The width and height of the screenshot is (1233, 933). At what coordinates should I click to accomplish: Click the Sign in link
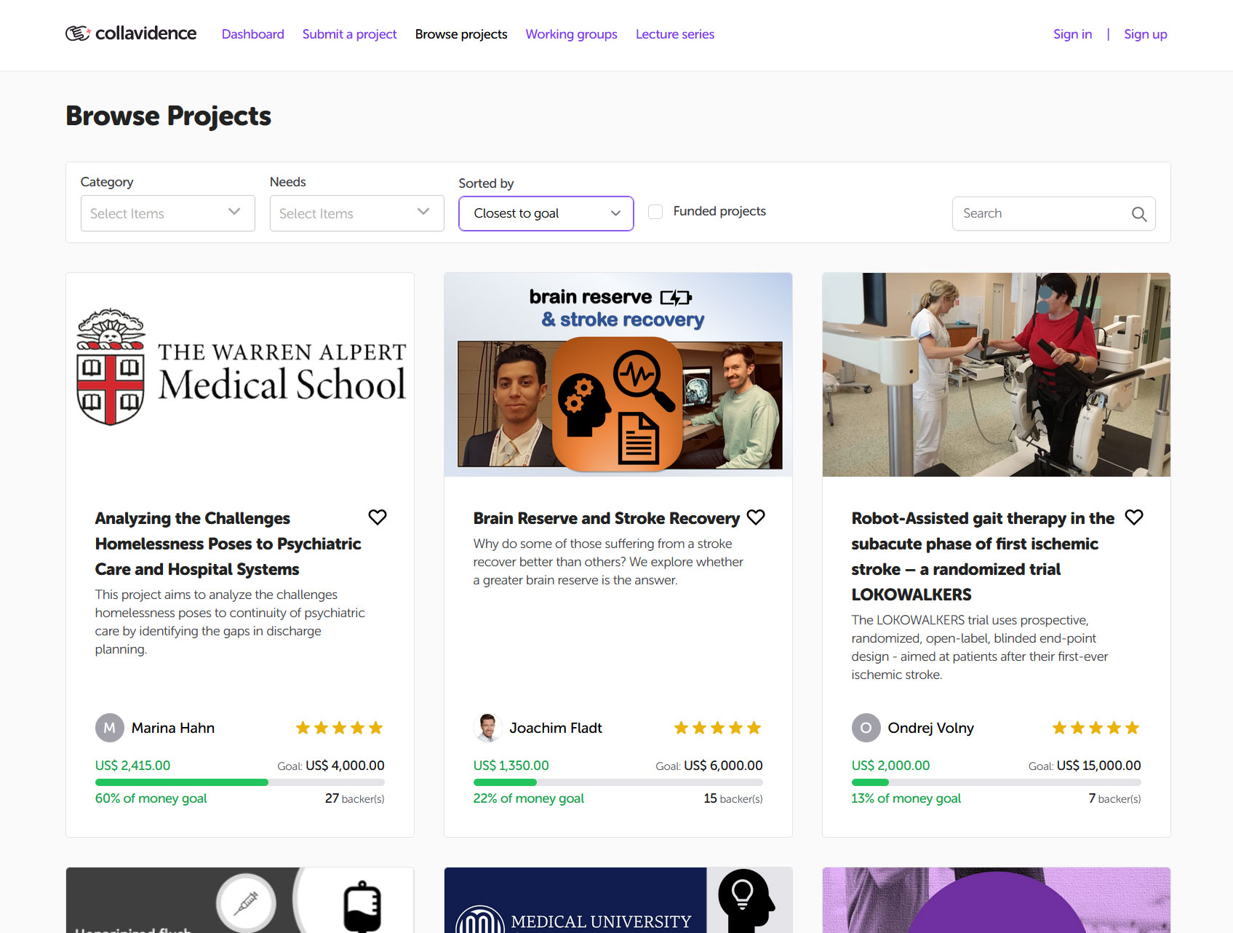1072,34
